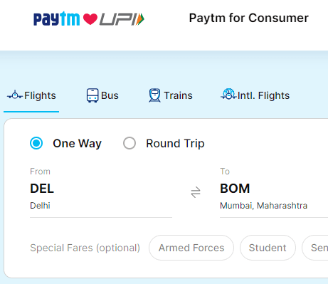Open the Paytm for Consumer menu
Screen dimensions: 328x284
(x=248, y=18)
